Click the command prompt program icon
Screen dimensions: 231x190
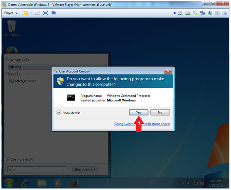click(x=71, y=97)
